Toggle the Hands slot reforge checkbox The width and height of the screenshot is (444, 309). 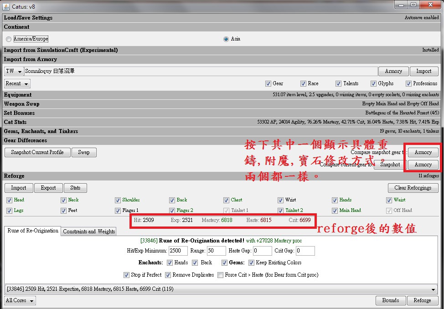click(x=335, y=200)
